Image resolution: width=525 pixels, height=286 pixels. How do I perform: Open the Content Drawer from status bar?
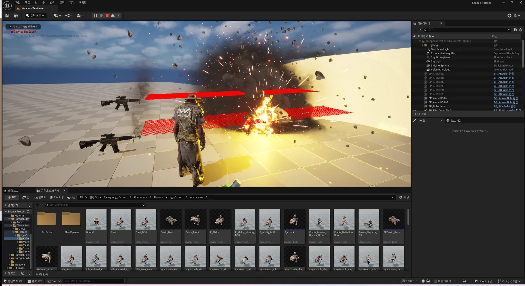point(13,281)
